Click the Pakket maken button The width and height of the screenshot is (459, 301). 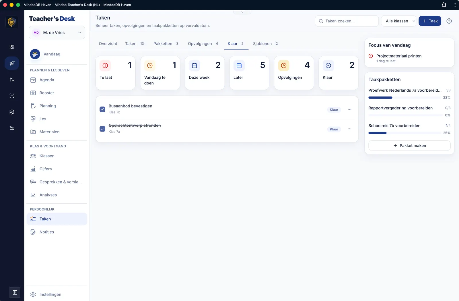coord(409,146)
